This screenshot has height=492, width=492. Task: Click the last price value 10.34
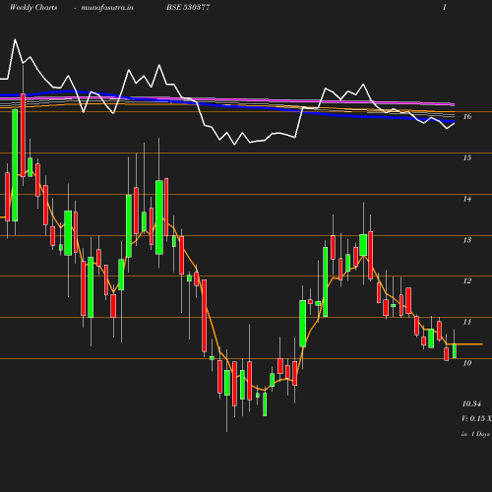[x=471, y=403]
